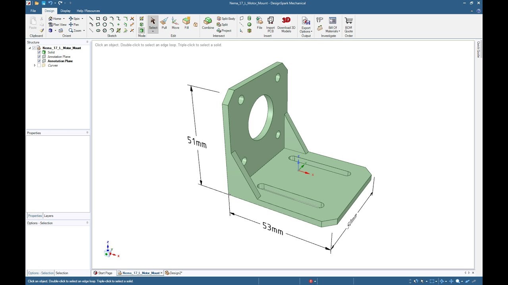
Task: Open BOM Quote cart icon
Action: (348, 21)
